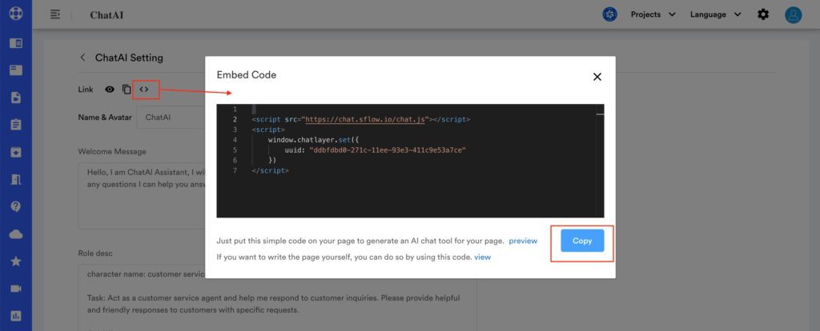Screen dimensions: 820x331
Task: Close the Embed Code dialog
Action: 597,77
